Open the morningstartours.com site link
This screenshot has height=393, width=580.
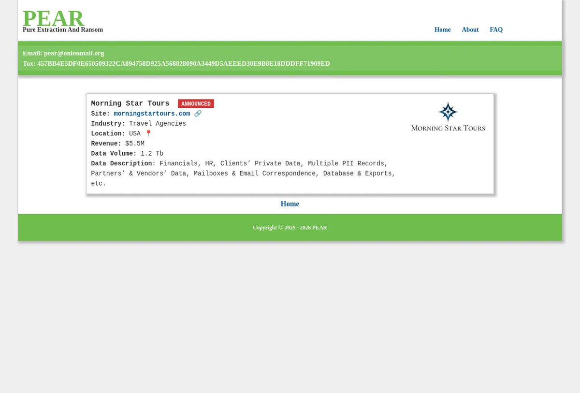(x=152, y=114)
